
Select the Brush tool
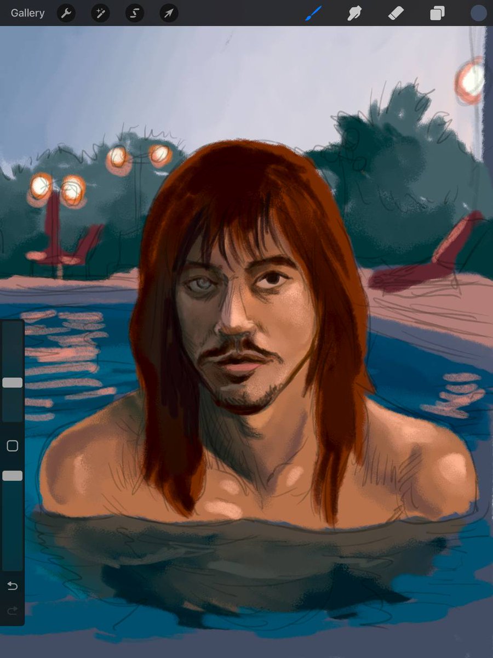[313, 13]
